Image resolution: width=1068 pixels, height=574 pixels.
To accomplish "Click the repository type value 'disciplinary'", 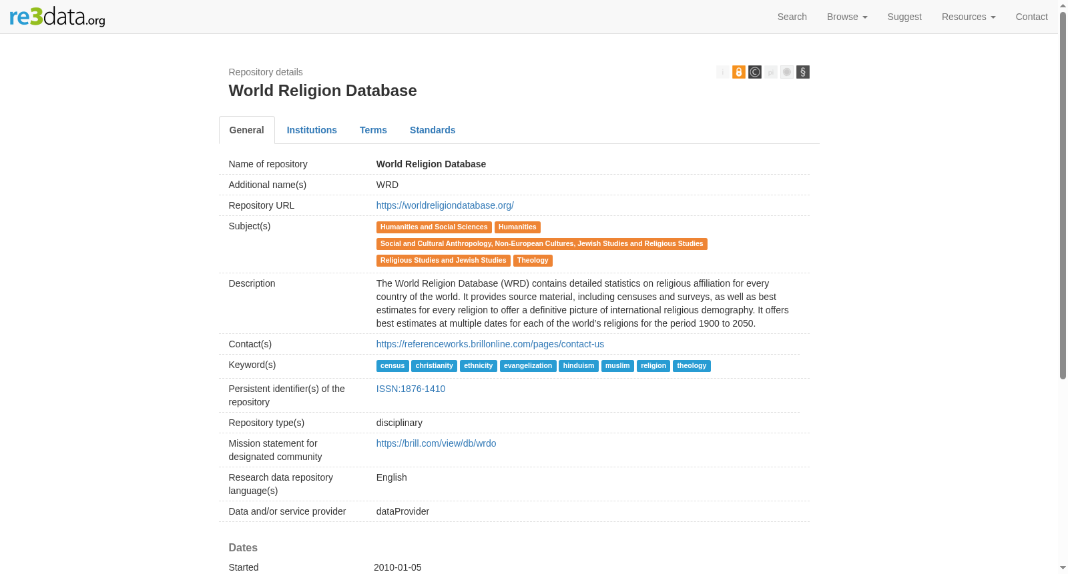I will coord(399,423).
